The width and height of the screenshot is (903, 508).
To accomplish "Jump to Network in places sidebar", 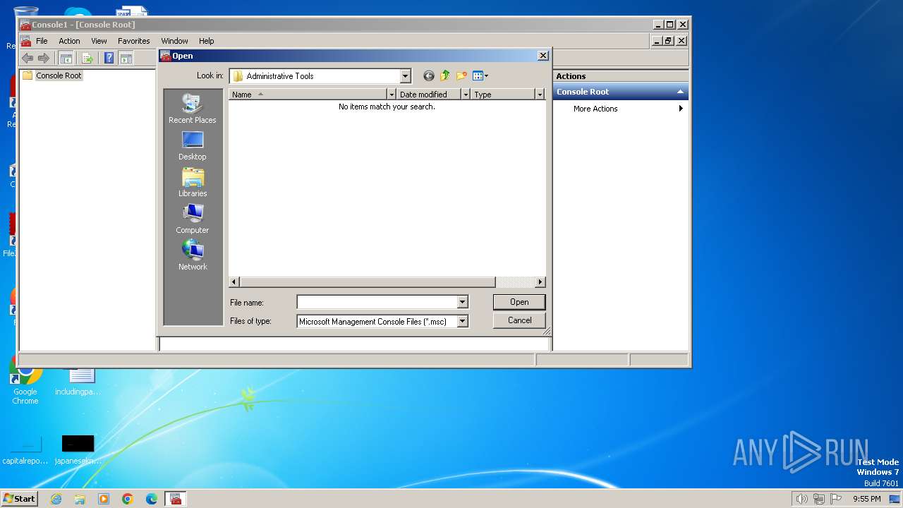I will tap(193, 255).
